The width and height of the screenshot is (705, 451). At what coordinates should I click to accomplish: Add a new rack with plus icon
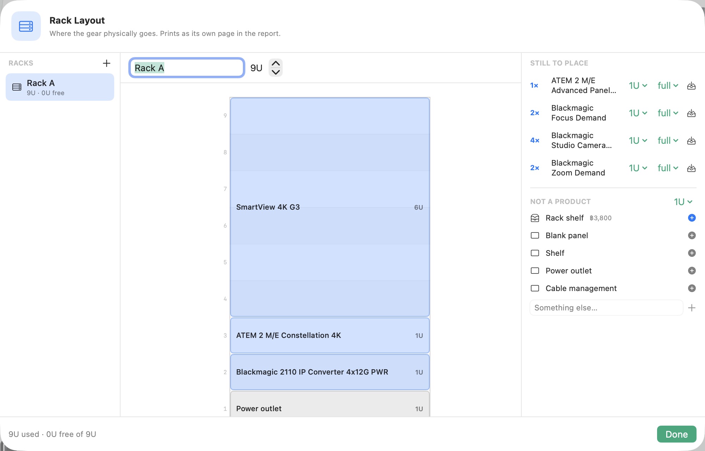click(x=106, y=63)
